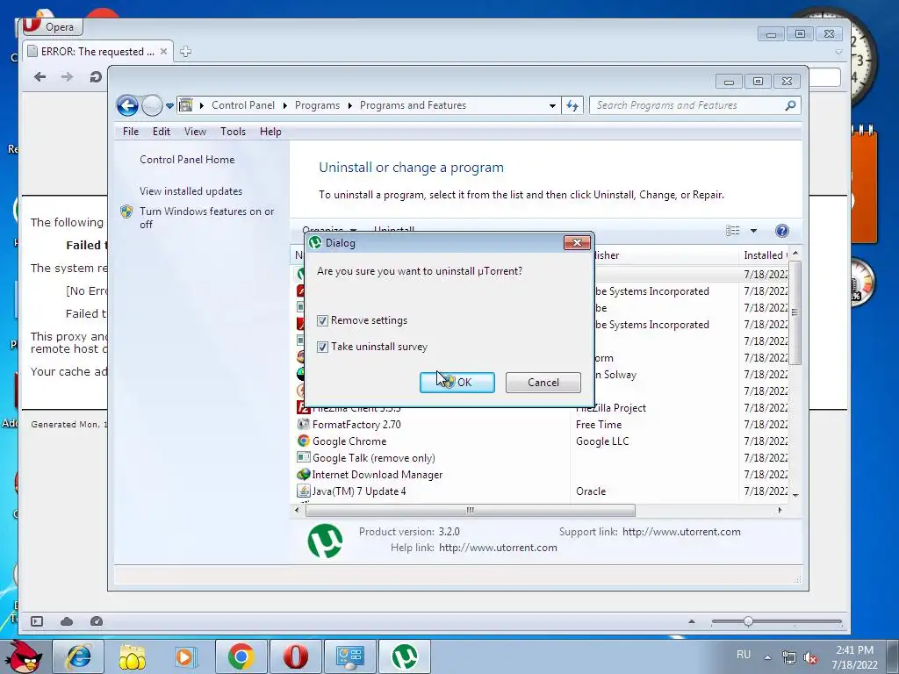Click Opera Link cloud icon
Image resolution: width=899 pixels, height=674 pixels.
click(67, 621)
